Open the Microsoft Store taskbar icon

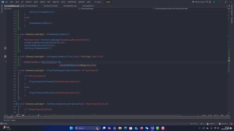pos(131,128)
